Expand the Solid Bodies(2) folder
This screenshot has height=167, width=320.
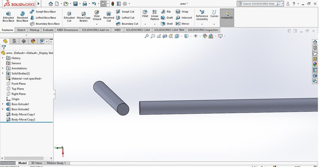click(3, 73)
